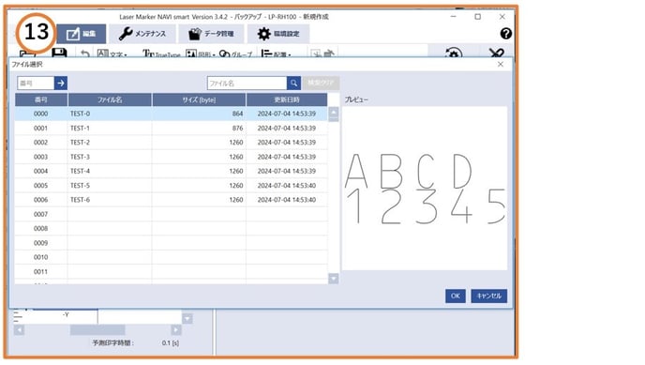This screenshot has width=645, height=365.
Task: Select file row 0003 TEST-3
Action: [x=172, y=157]
